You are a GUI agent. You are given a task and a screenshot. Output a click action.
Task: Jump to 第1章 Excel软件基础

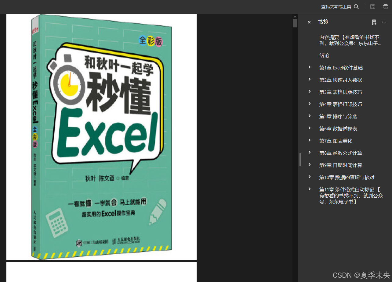tap(341, 68)
